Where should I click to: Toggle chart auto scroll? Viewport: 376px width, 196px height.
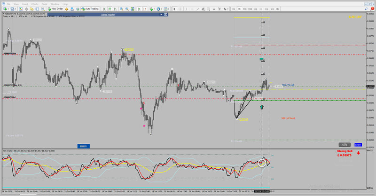[139, 9]
